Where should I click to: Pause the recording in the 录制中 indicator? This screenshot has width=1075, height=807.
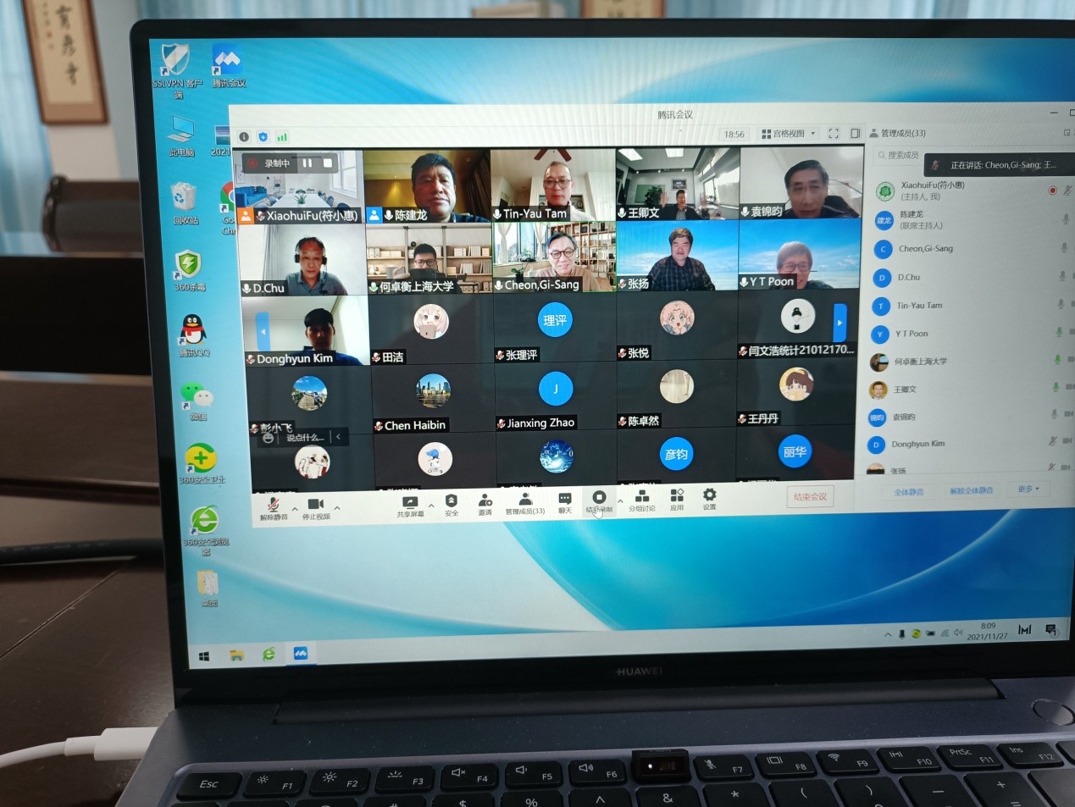click(308, 163)
